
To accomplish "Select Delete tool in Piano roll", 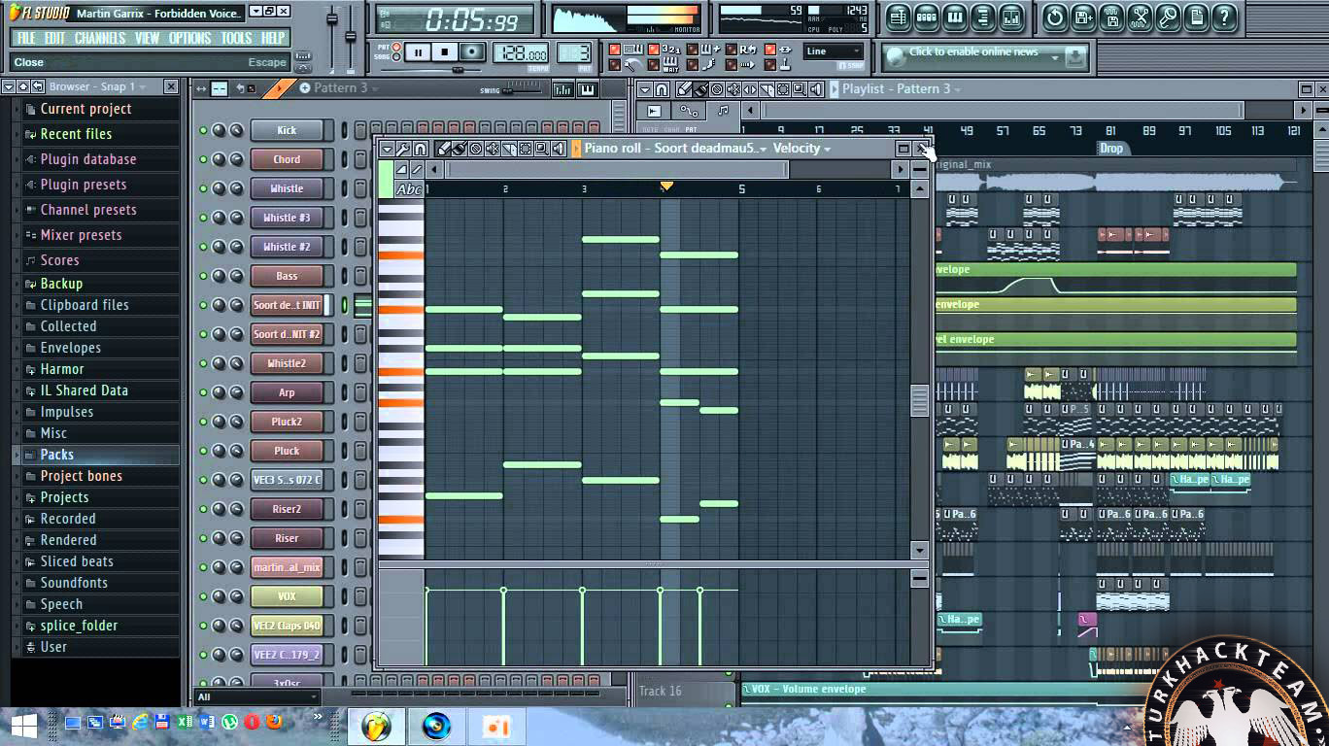I will 476,149.
